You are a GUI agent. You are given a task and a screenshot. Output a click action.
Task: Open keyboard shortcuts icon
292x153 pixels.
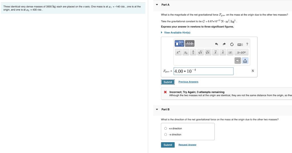pyautogui.click(x=240, y=44)
